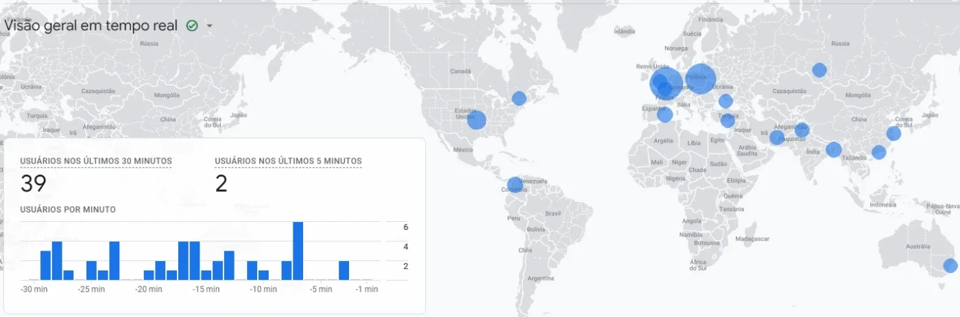Click the -1 min axis label
This screenshot has width=960, height=317.
point(367,290)
